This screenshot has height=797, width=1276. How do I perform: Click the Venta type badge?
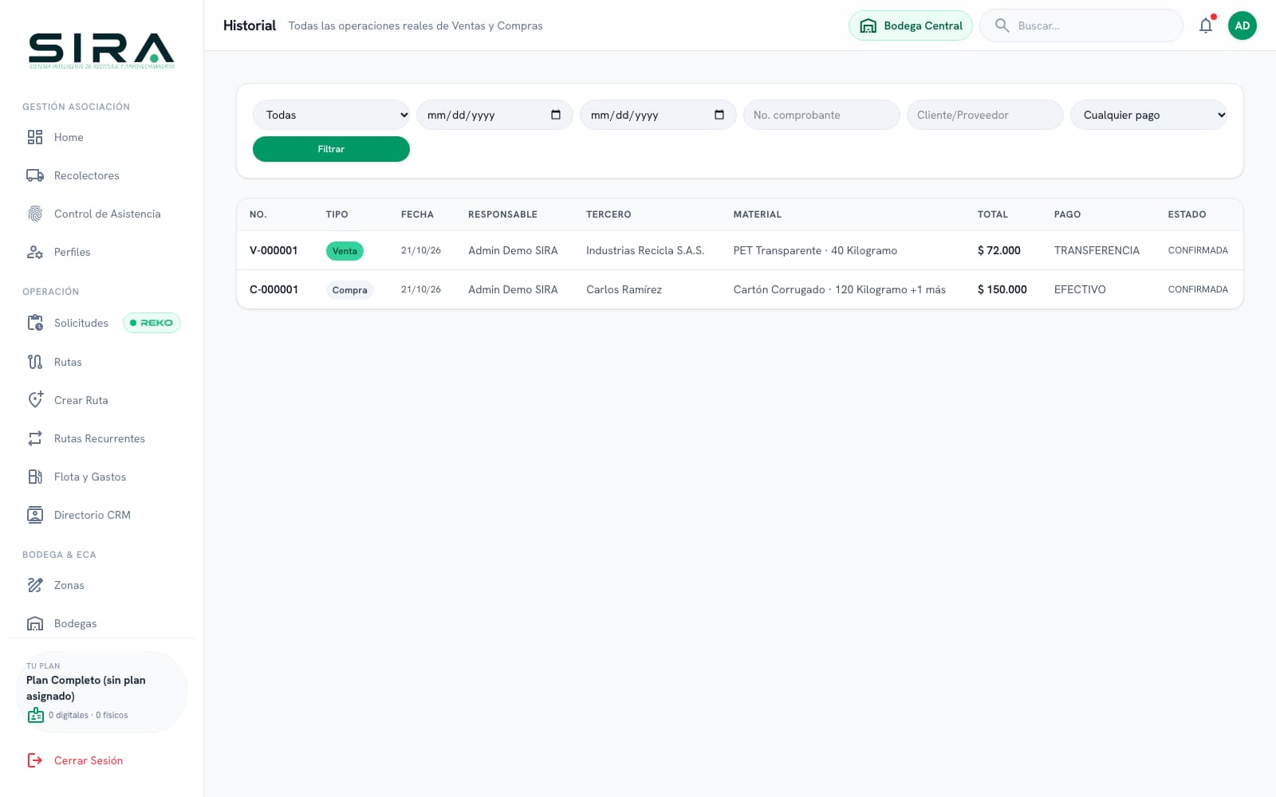[345, 251]
